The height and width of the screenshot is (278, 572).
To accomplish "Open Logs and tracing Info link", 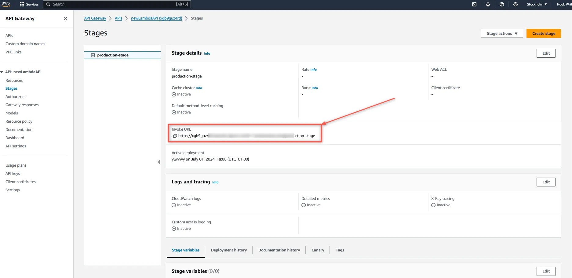I will click(215, 182).
